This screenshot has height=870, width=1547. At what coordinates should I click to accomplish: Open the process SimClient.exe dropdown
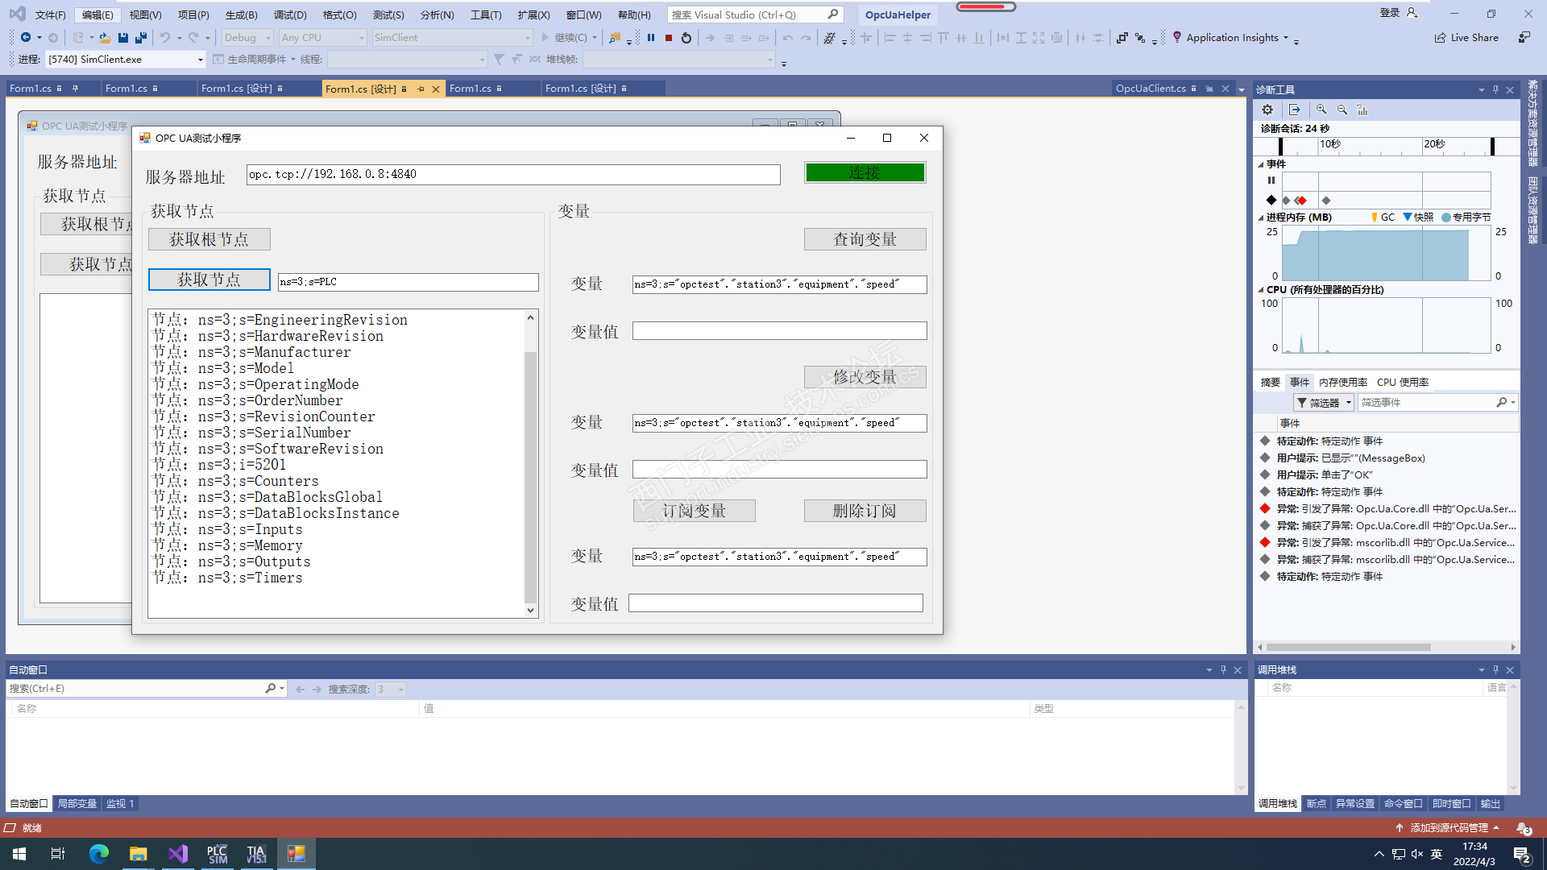point(201,60)
